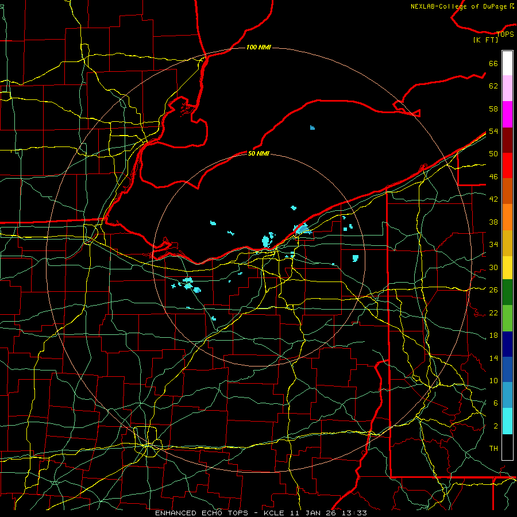Click the bright orange legend swatch
This screenshot has width=517, height=517.
tap(507, 217)
